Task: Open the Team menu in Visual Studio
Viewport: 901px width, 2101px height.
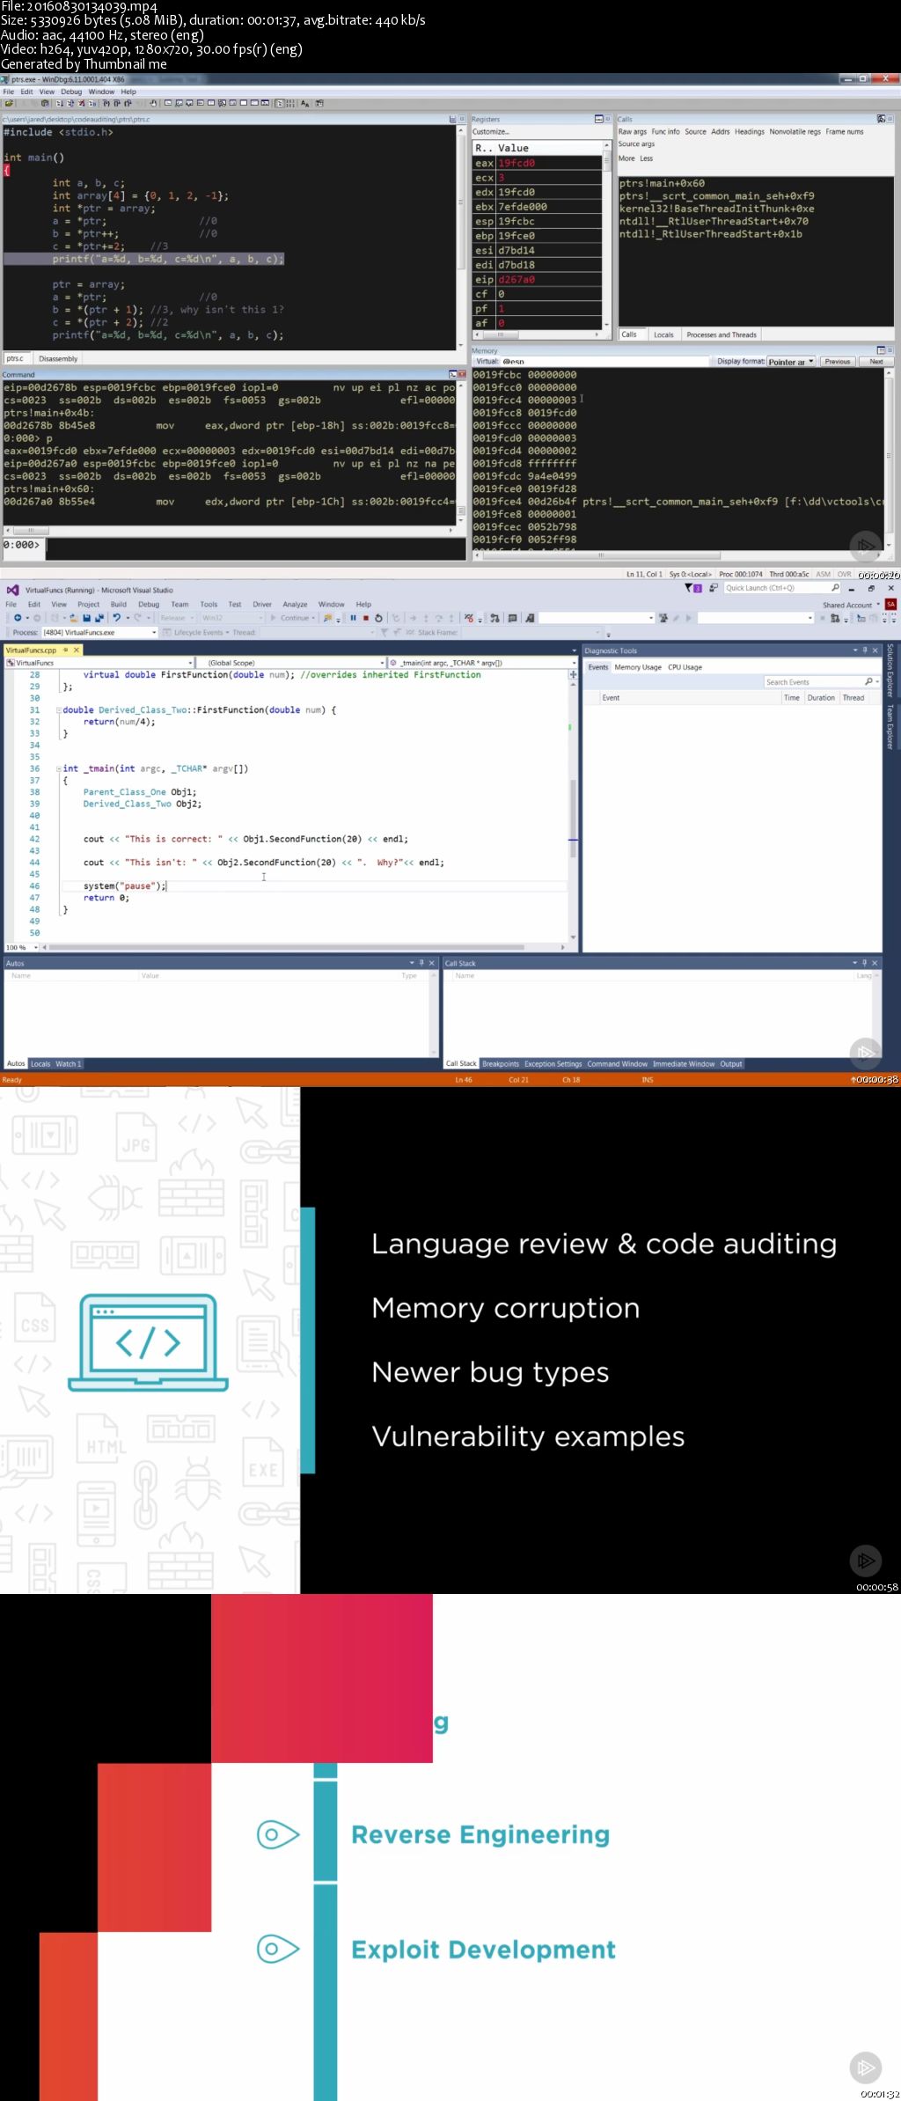Action: [x=179, y=605]
